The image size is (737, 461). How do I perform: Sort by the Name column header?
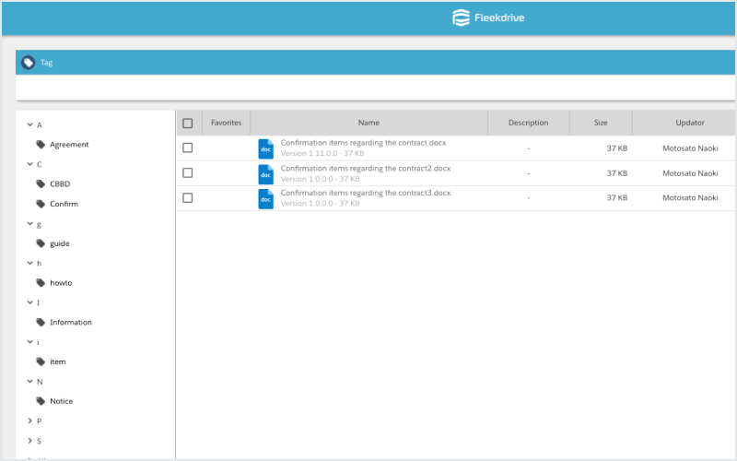coord(369,123)
